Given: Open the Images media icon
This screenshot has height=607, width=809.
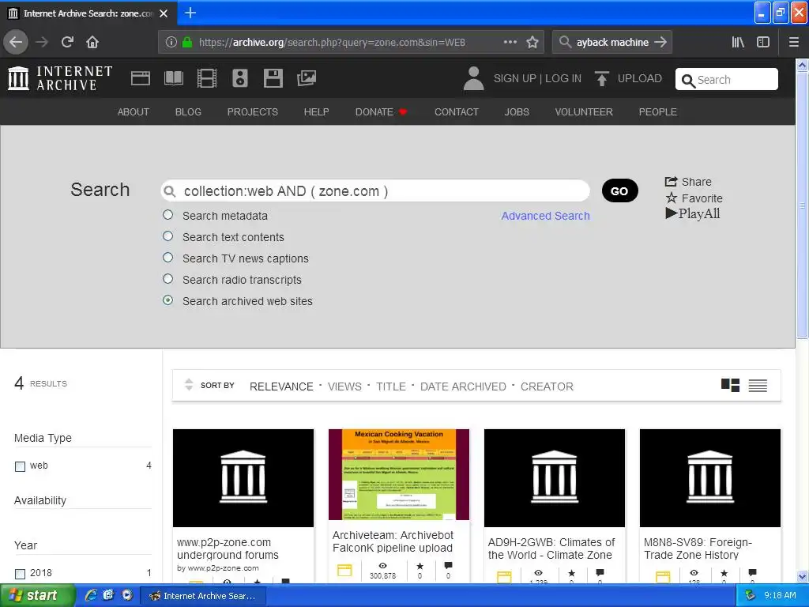Looking at the screenshot, I should pyautogui.click(x=307, y=78).
